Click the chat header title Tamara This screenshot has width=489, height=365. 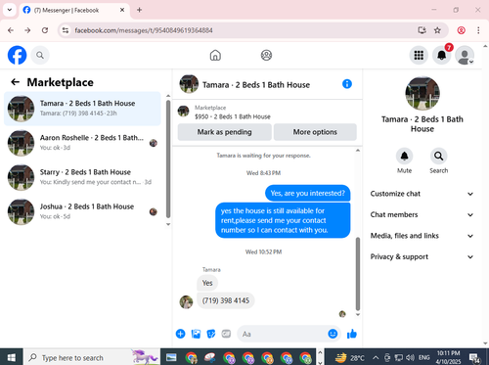(256, 85)
